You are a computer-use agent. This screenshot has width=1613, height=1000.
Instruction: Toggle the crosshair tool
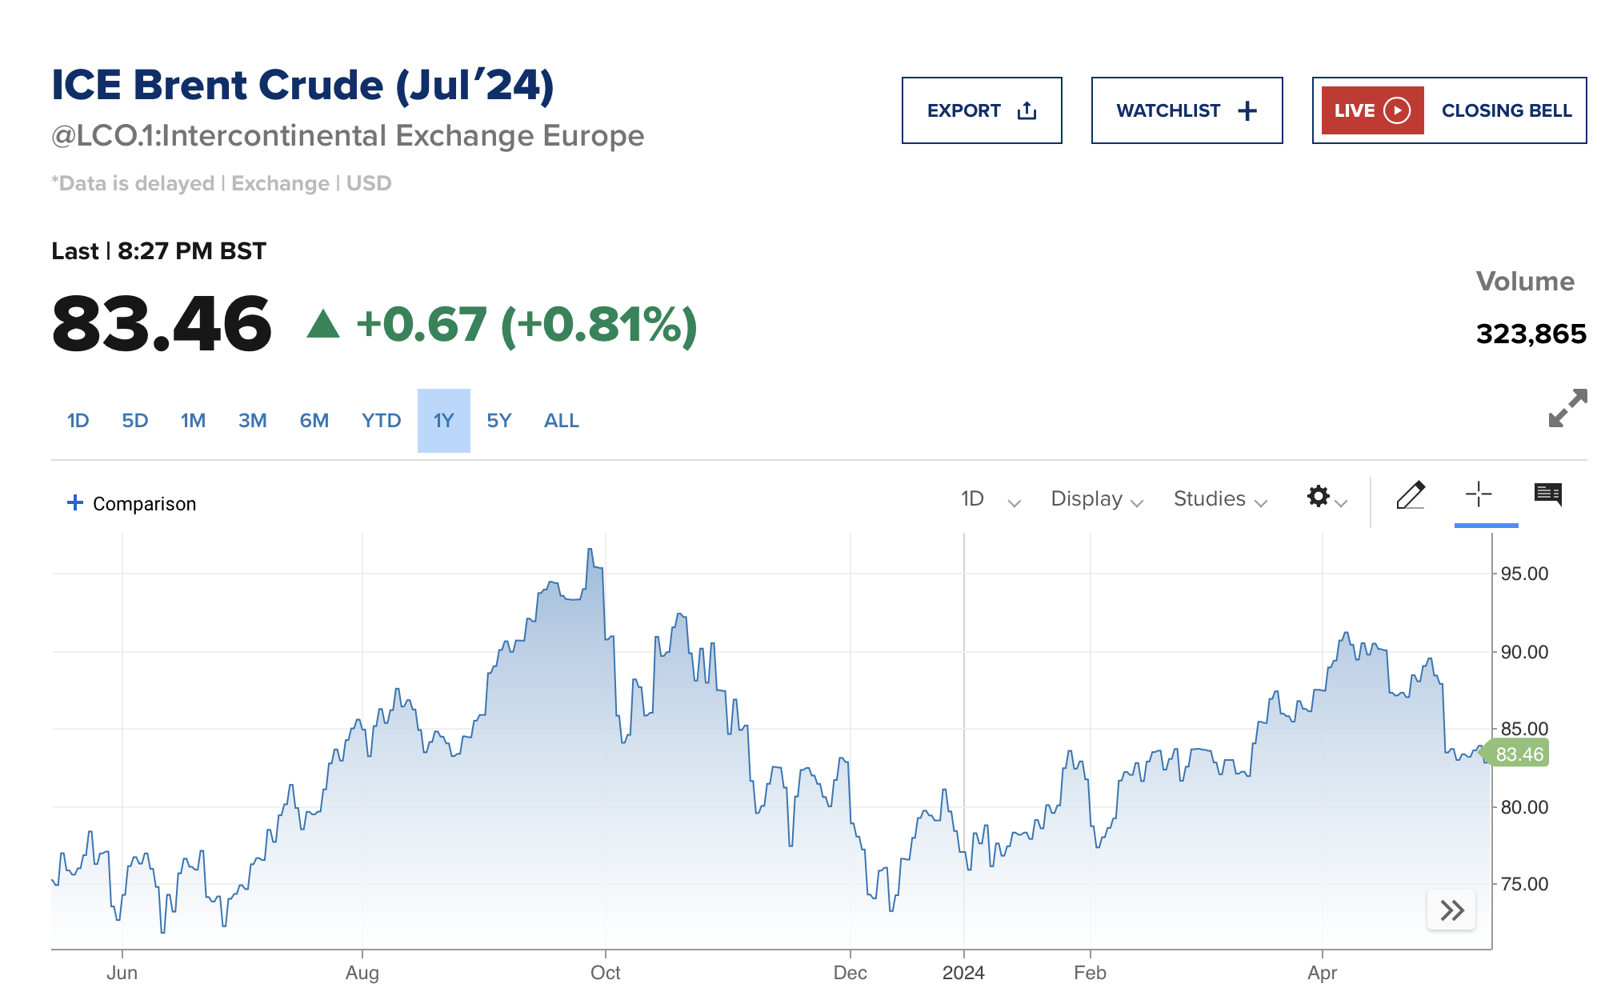pyautogui.click(x=1479, y=495)
